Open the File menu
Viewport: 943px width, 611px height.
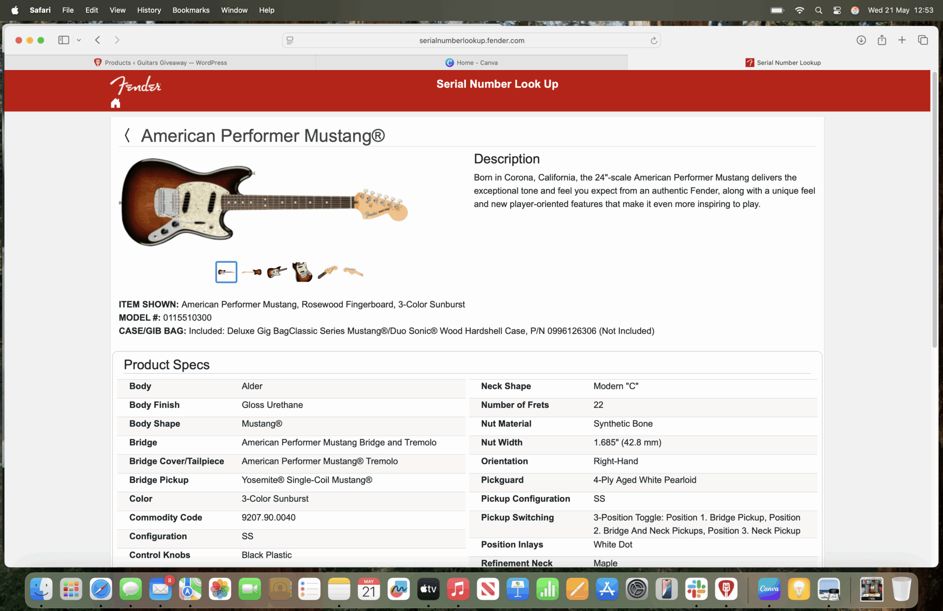click(x=68, y=10)
